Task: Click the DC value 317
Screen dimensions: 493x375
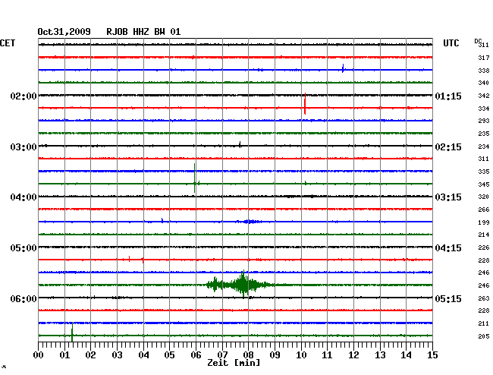Action: point(484,58)
